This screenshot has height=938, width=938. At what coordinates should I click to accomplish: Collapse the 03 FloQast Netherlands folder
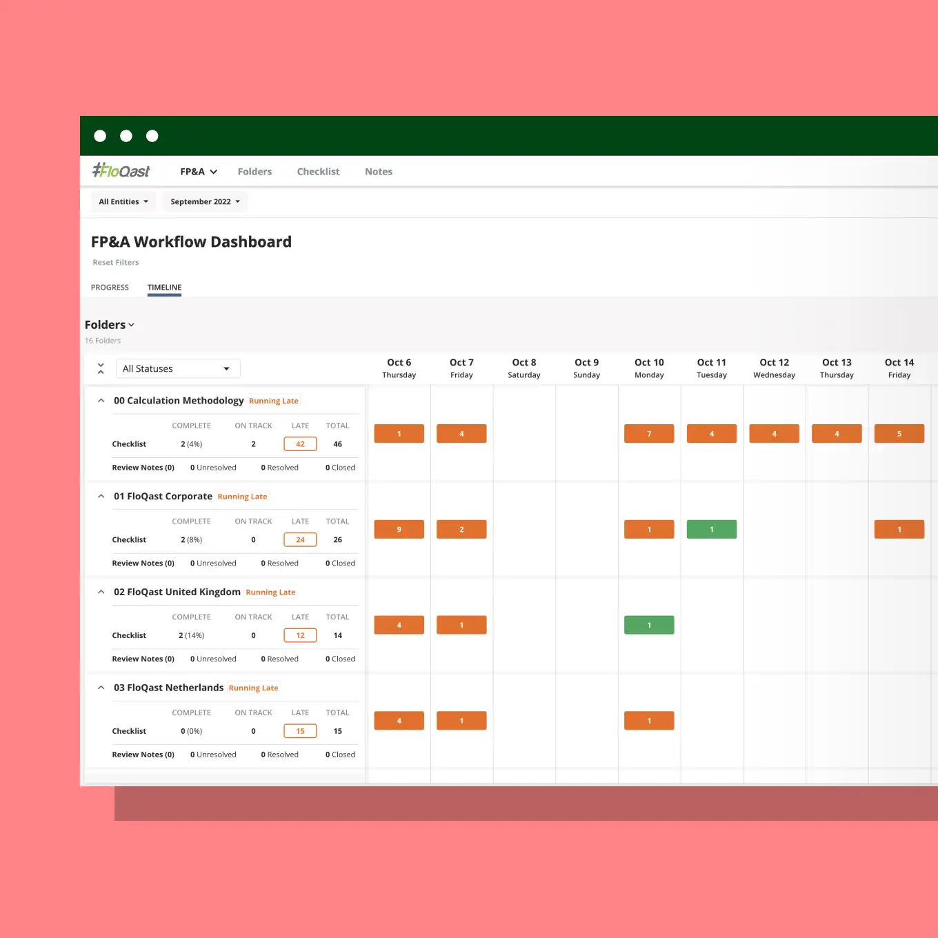(x=101, y=688)
